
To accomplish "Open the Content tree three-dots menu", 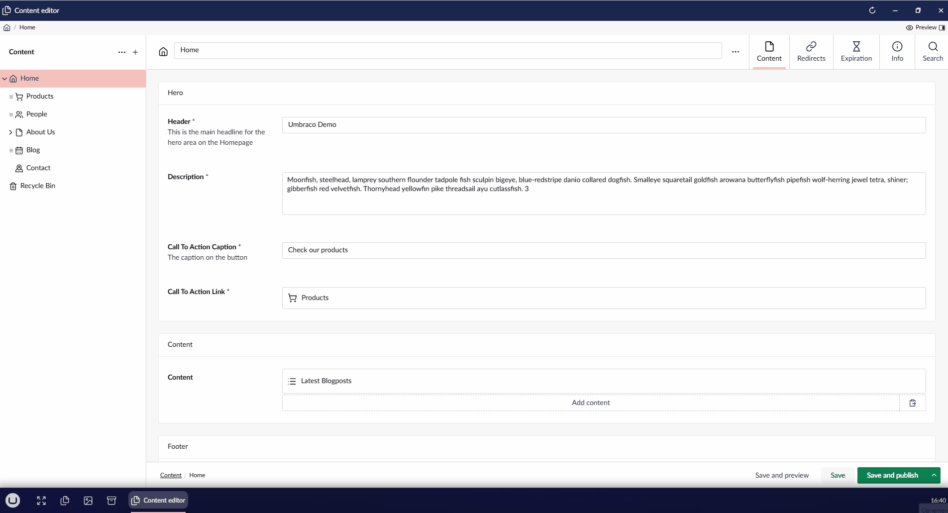I will click(122, 52).
